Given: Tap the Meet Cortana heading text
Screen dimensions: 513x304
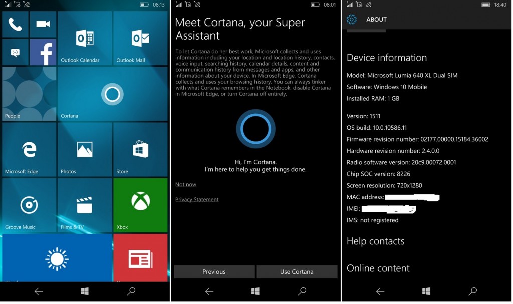Looking at the screenshot, I should click(240, 29).
